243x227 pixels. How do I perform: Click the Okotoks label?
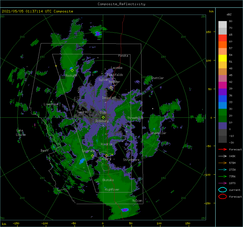point(108,180)
